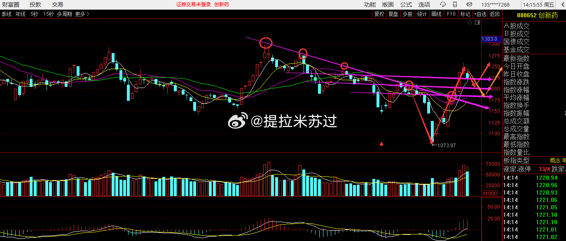Switch to the 季线 period
Viewport: 566px width, 241px height.
tap(6, 14)
